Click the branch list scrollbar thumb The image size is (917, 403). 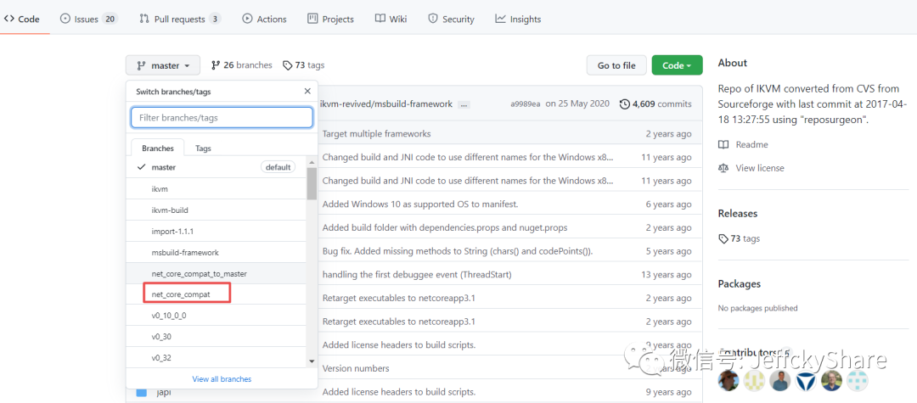[x=312, y=183]
